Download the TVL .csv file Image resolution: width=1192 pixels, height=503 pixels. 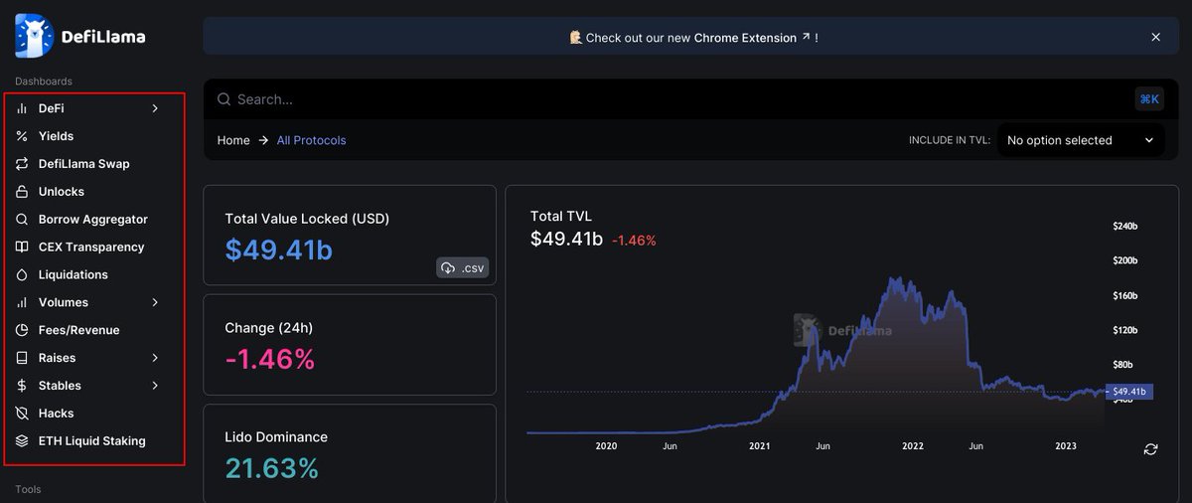click(x=463, y=268)
